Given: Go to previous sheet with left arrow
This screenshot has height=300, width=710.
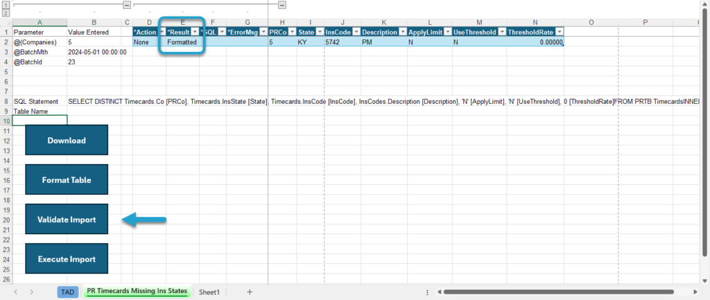Looking at the screenshot, I should [15, 292].
